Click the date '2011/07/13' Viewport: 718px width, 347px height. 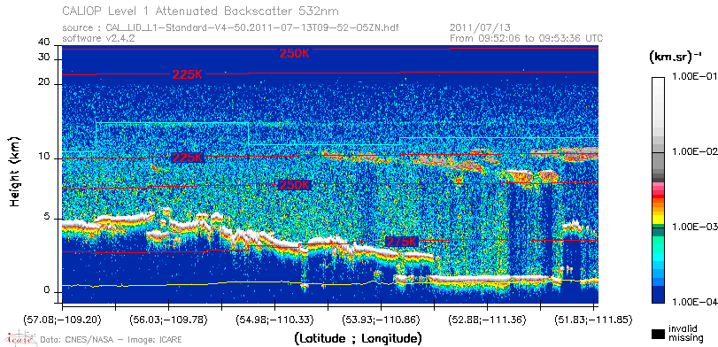click(x=480, y=28)
